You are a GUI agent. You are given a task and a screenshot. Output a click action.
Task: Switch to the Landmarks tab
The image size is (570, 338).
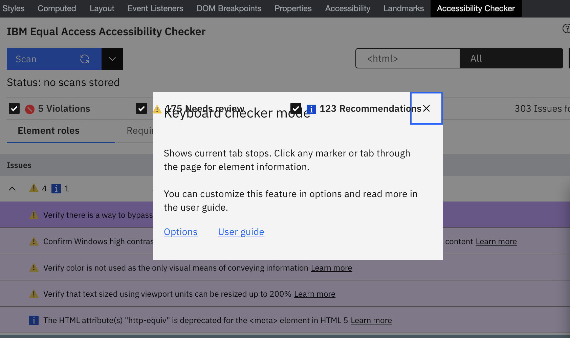point(403,8)
